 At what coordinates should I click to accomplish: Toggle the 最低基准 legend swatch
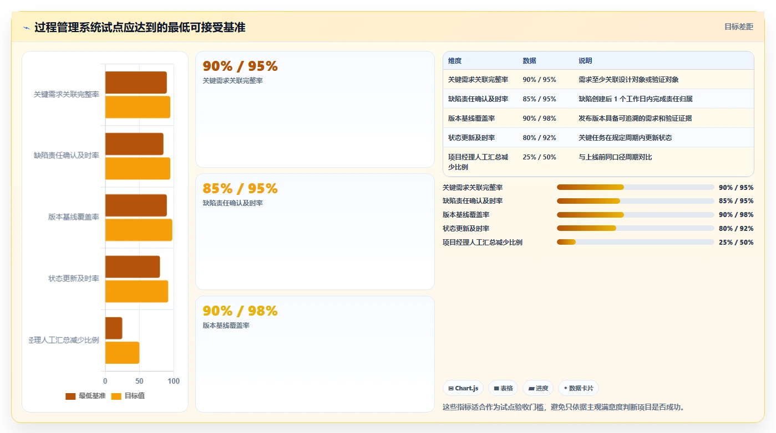[70, 396]
